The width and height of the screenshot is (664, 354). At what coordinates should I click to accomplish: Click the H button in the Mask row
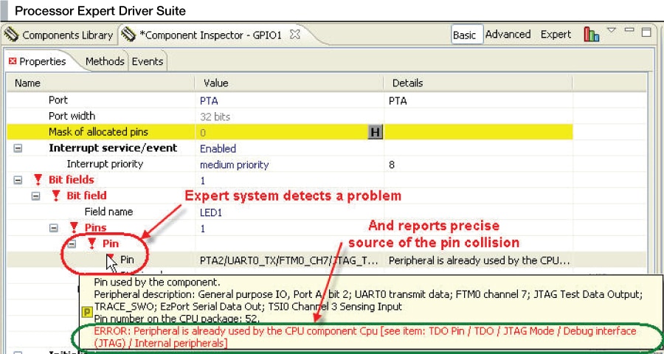tap(375, 132)
